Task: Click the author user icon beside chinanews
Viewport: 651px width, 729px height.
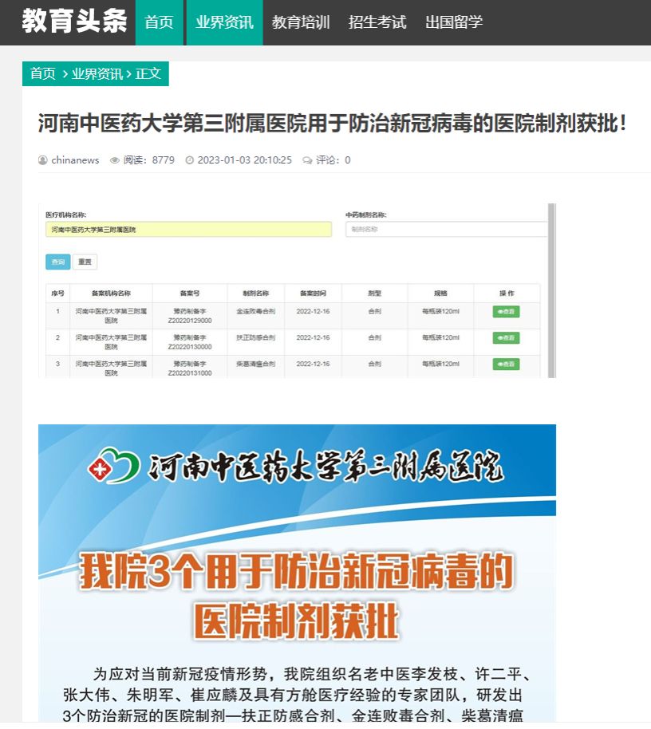Action: (x=43, y=160)
